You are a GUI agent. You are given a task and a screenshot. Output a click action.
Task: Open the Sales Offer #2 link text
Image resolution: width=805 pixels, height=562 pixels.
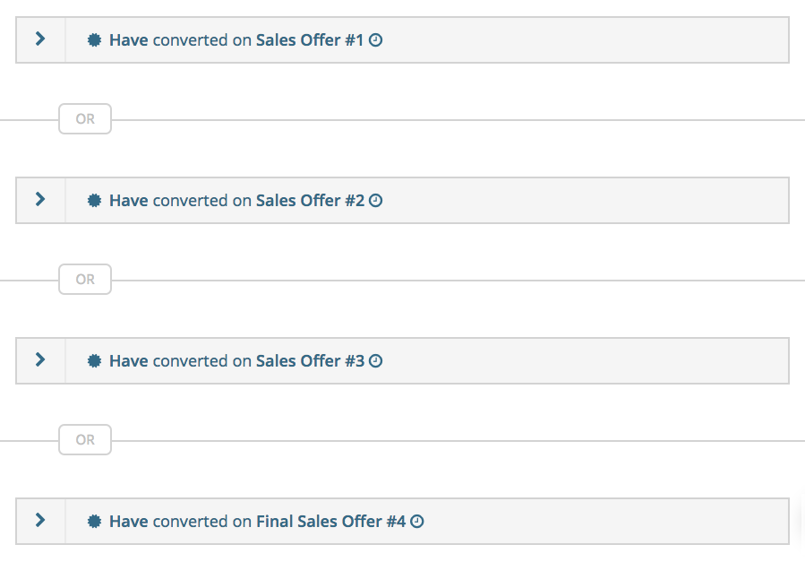click(310, 201)
